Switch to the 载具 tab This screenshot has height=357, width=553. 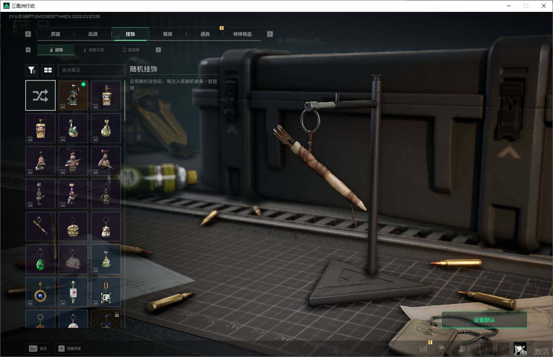(x=168, y=34)
